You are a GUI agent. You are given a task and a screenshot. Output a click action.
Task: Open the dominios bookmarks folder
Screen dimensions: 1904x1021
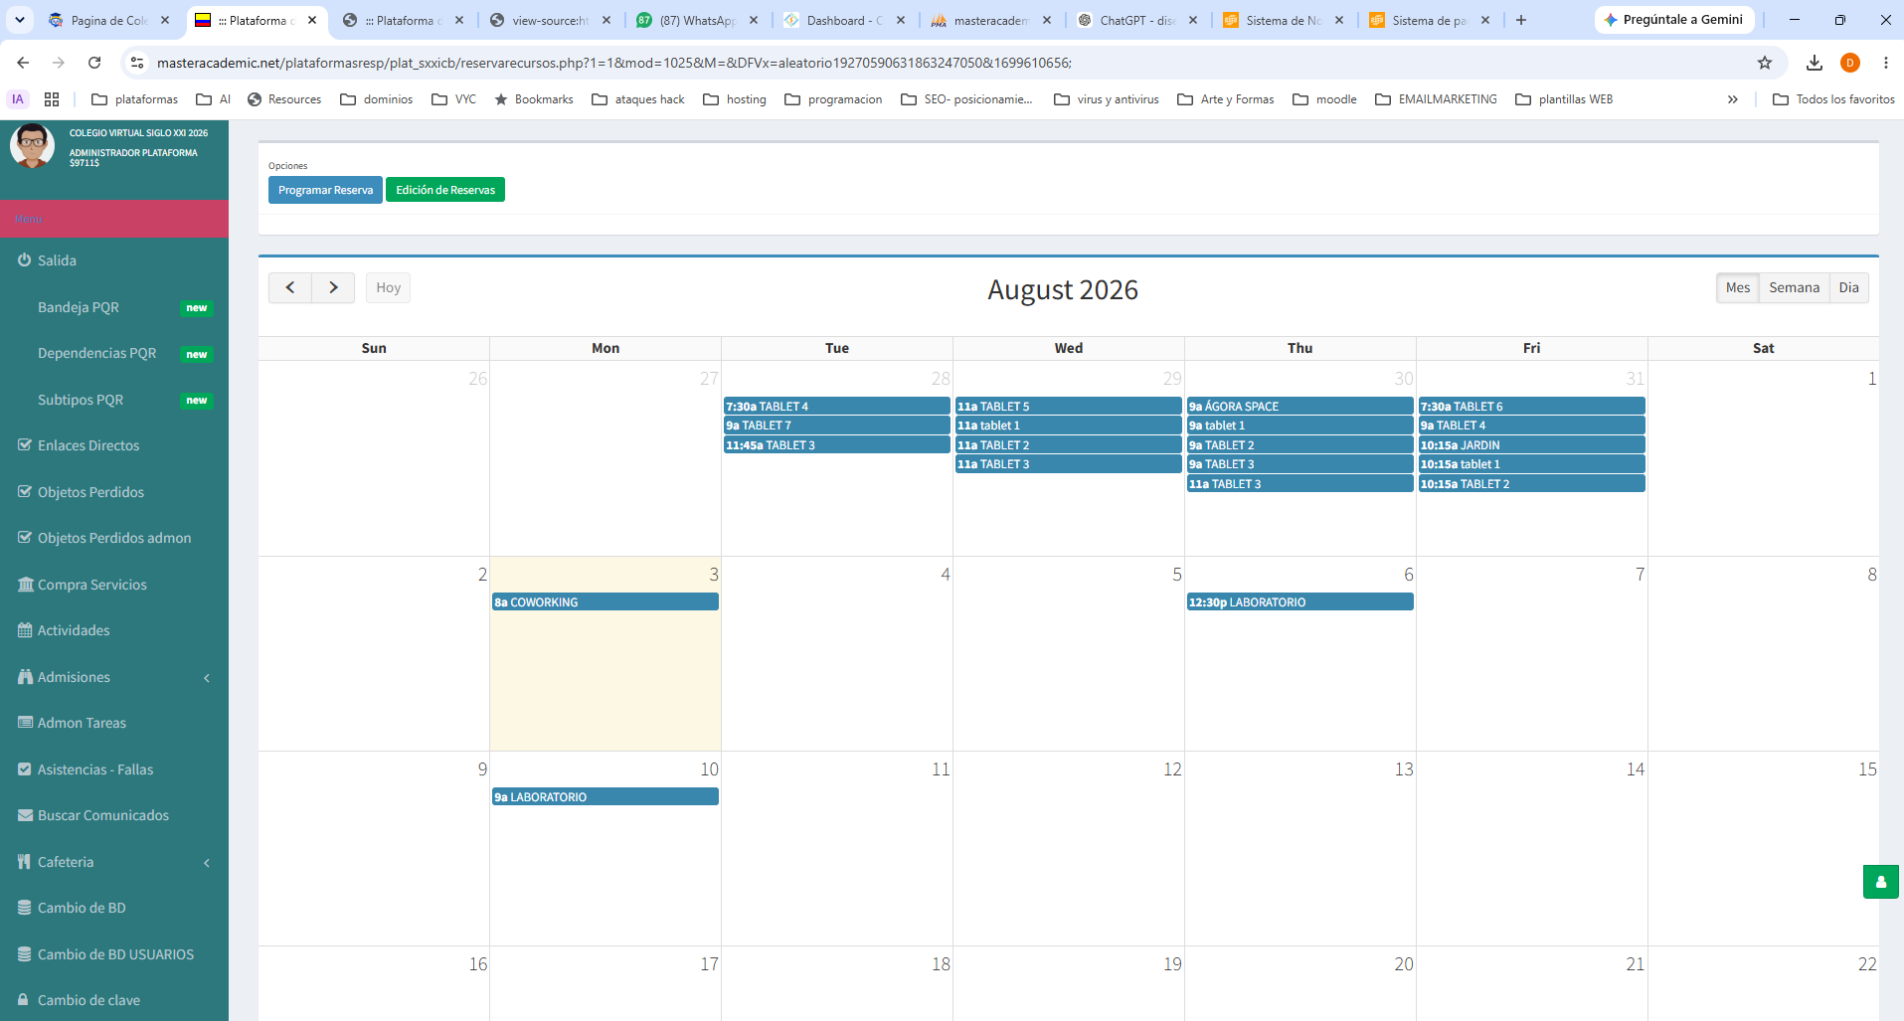(x=377, y=99)
